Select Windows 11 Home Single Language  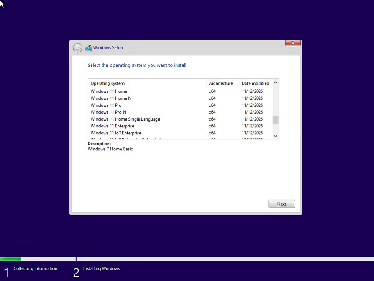(125, 119)
